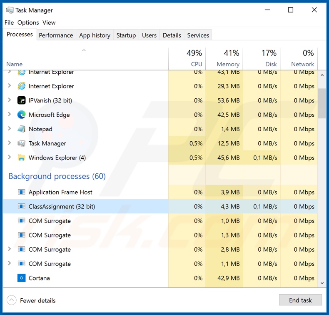
Task: Expand the Microsoft Edge process group
Action: (9, 114)
